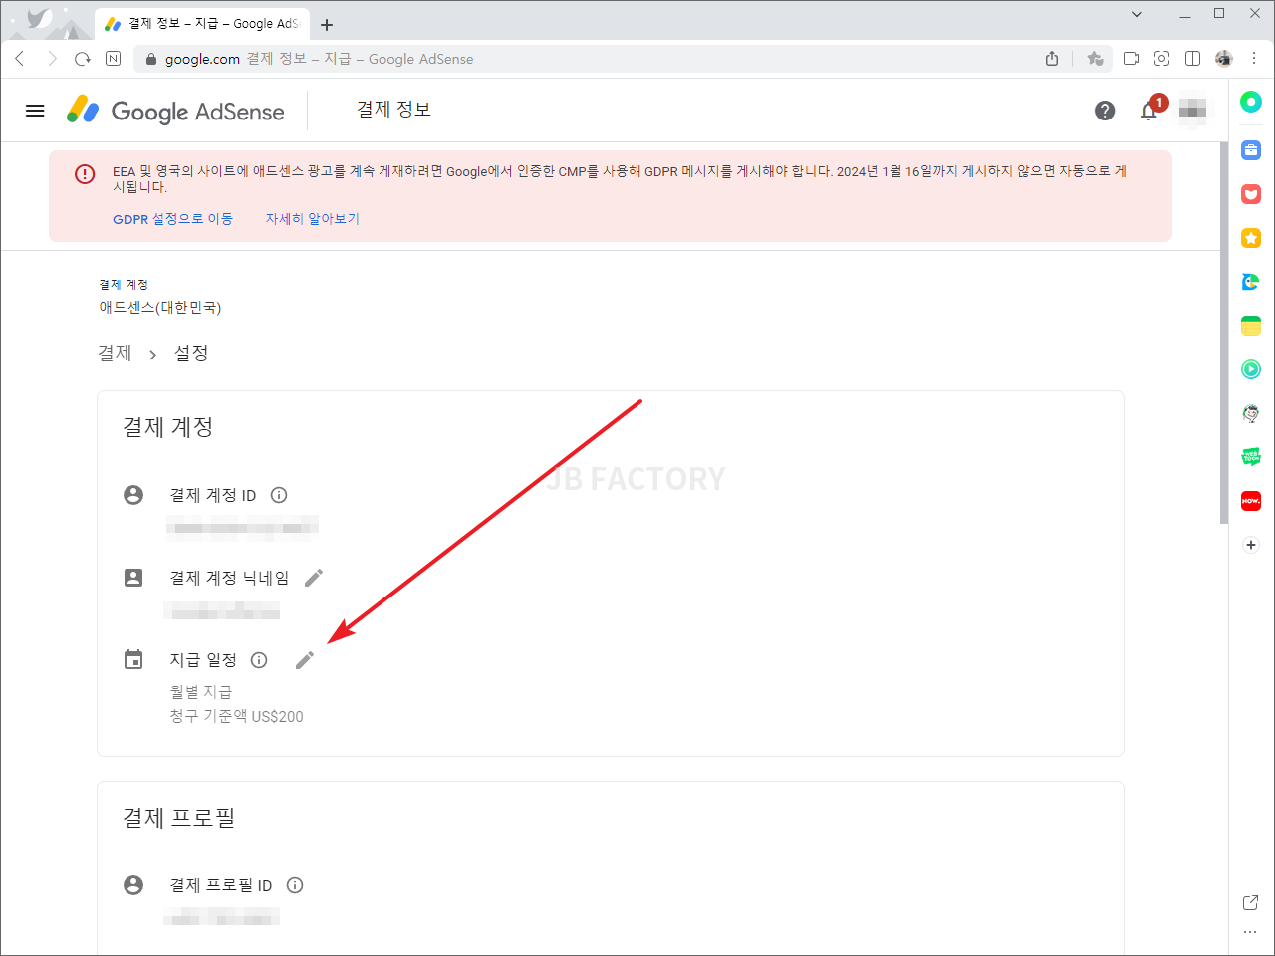Click the 결제 계정 section heading
Screen dimensions: 1275x956
(167, 427)
